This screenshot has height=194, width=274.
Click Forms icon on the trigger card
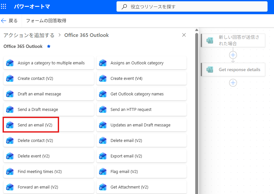coord(210,40)
